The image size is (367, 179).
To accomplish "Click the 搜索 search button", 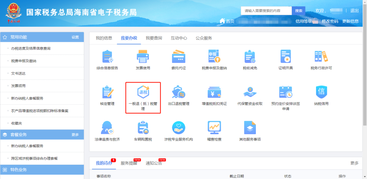I will (299, 11).
